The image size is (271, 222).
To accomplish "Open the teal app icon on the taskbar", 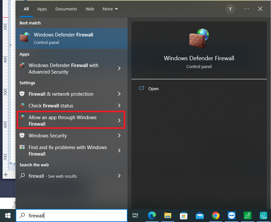I will pos(264,215).
